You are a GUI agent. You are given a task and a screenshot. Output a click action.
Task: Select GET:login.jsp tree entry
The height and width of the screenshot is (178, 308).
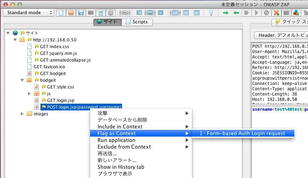60,101
